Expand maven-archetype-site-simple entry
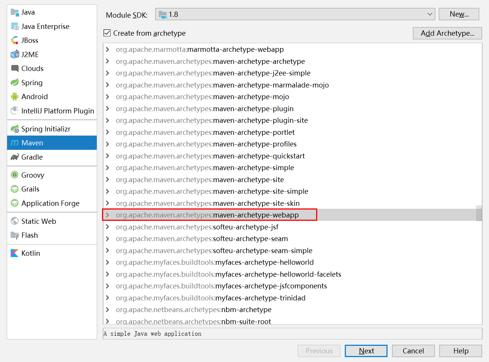The width and height of the screenshot is (489, 362). (x=108, y=191)
